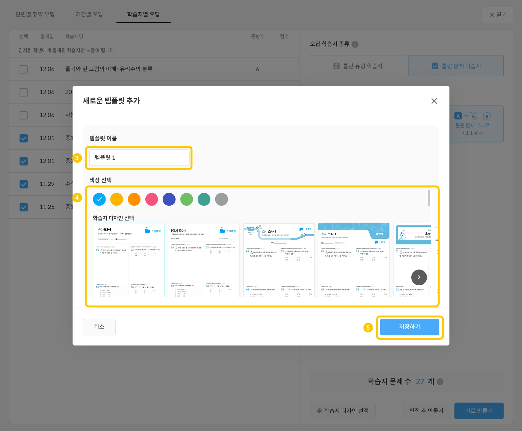
Task: Open the 기간별 오답 tab
Action: click(89, 14)
